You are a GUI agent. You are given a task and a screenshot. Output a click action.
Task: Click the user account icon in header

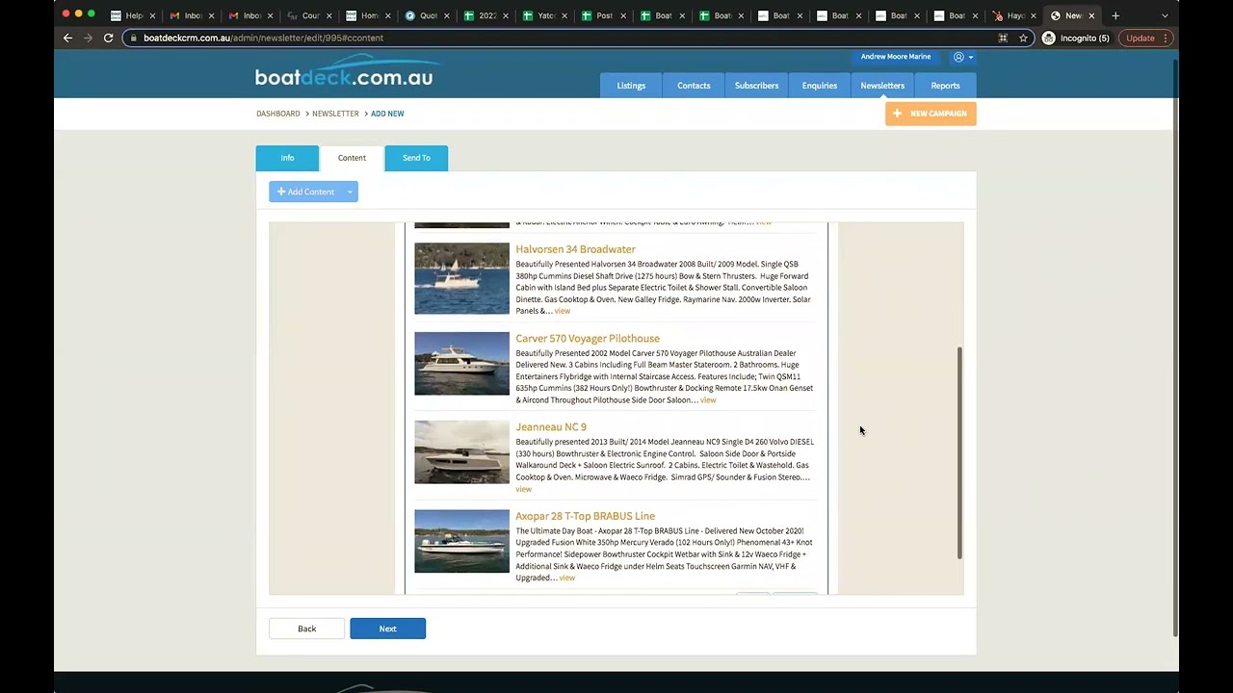pyautogui.click(x=958, y=57)
